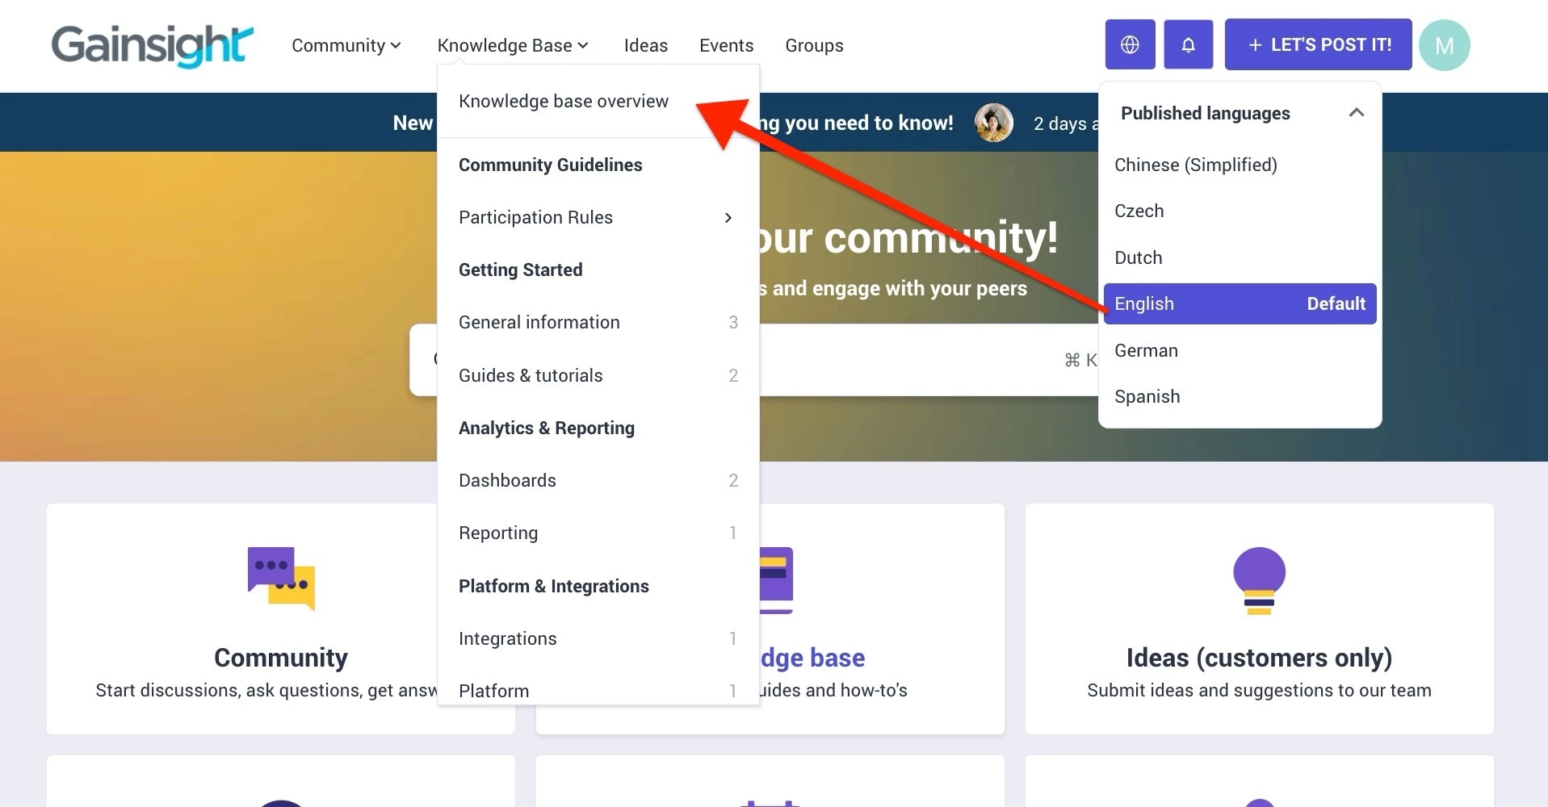Select German language
This screenshot has width=1548, height=807.
pos(1240,350)
